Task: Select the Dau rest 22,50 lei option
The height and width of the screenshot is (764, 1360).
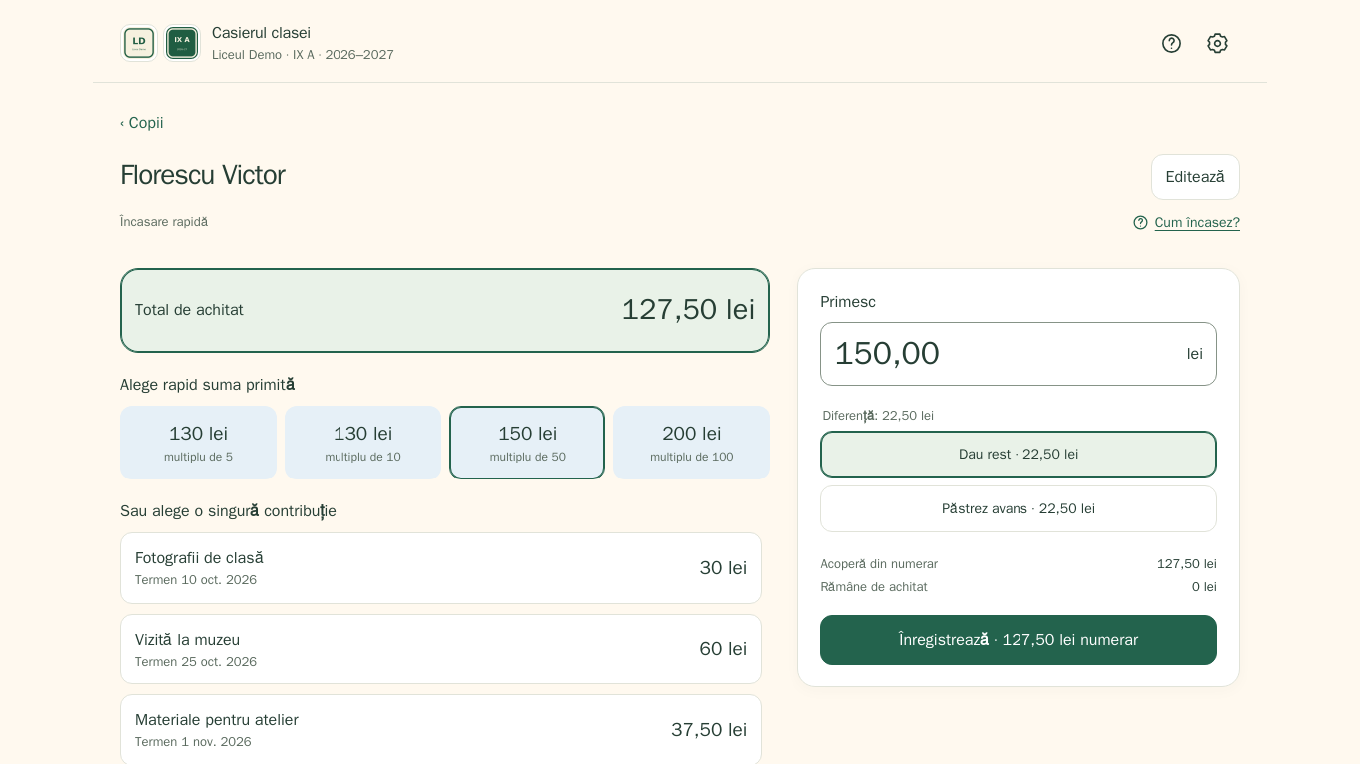Action: (x=1019, y=455)
